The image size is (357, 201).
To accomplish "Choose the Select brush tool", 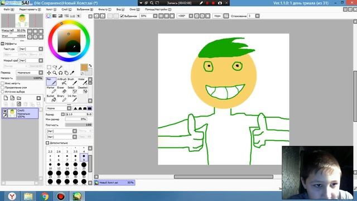I will [72, 90].
